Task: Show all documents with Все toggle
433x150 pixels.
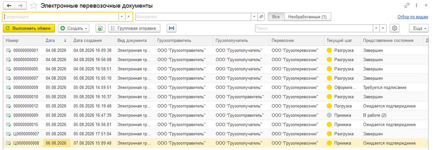Action: click(x=276, y=17)
